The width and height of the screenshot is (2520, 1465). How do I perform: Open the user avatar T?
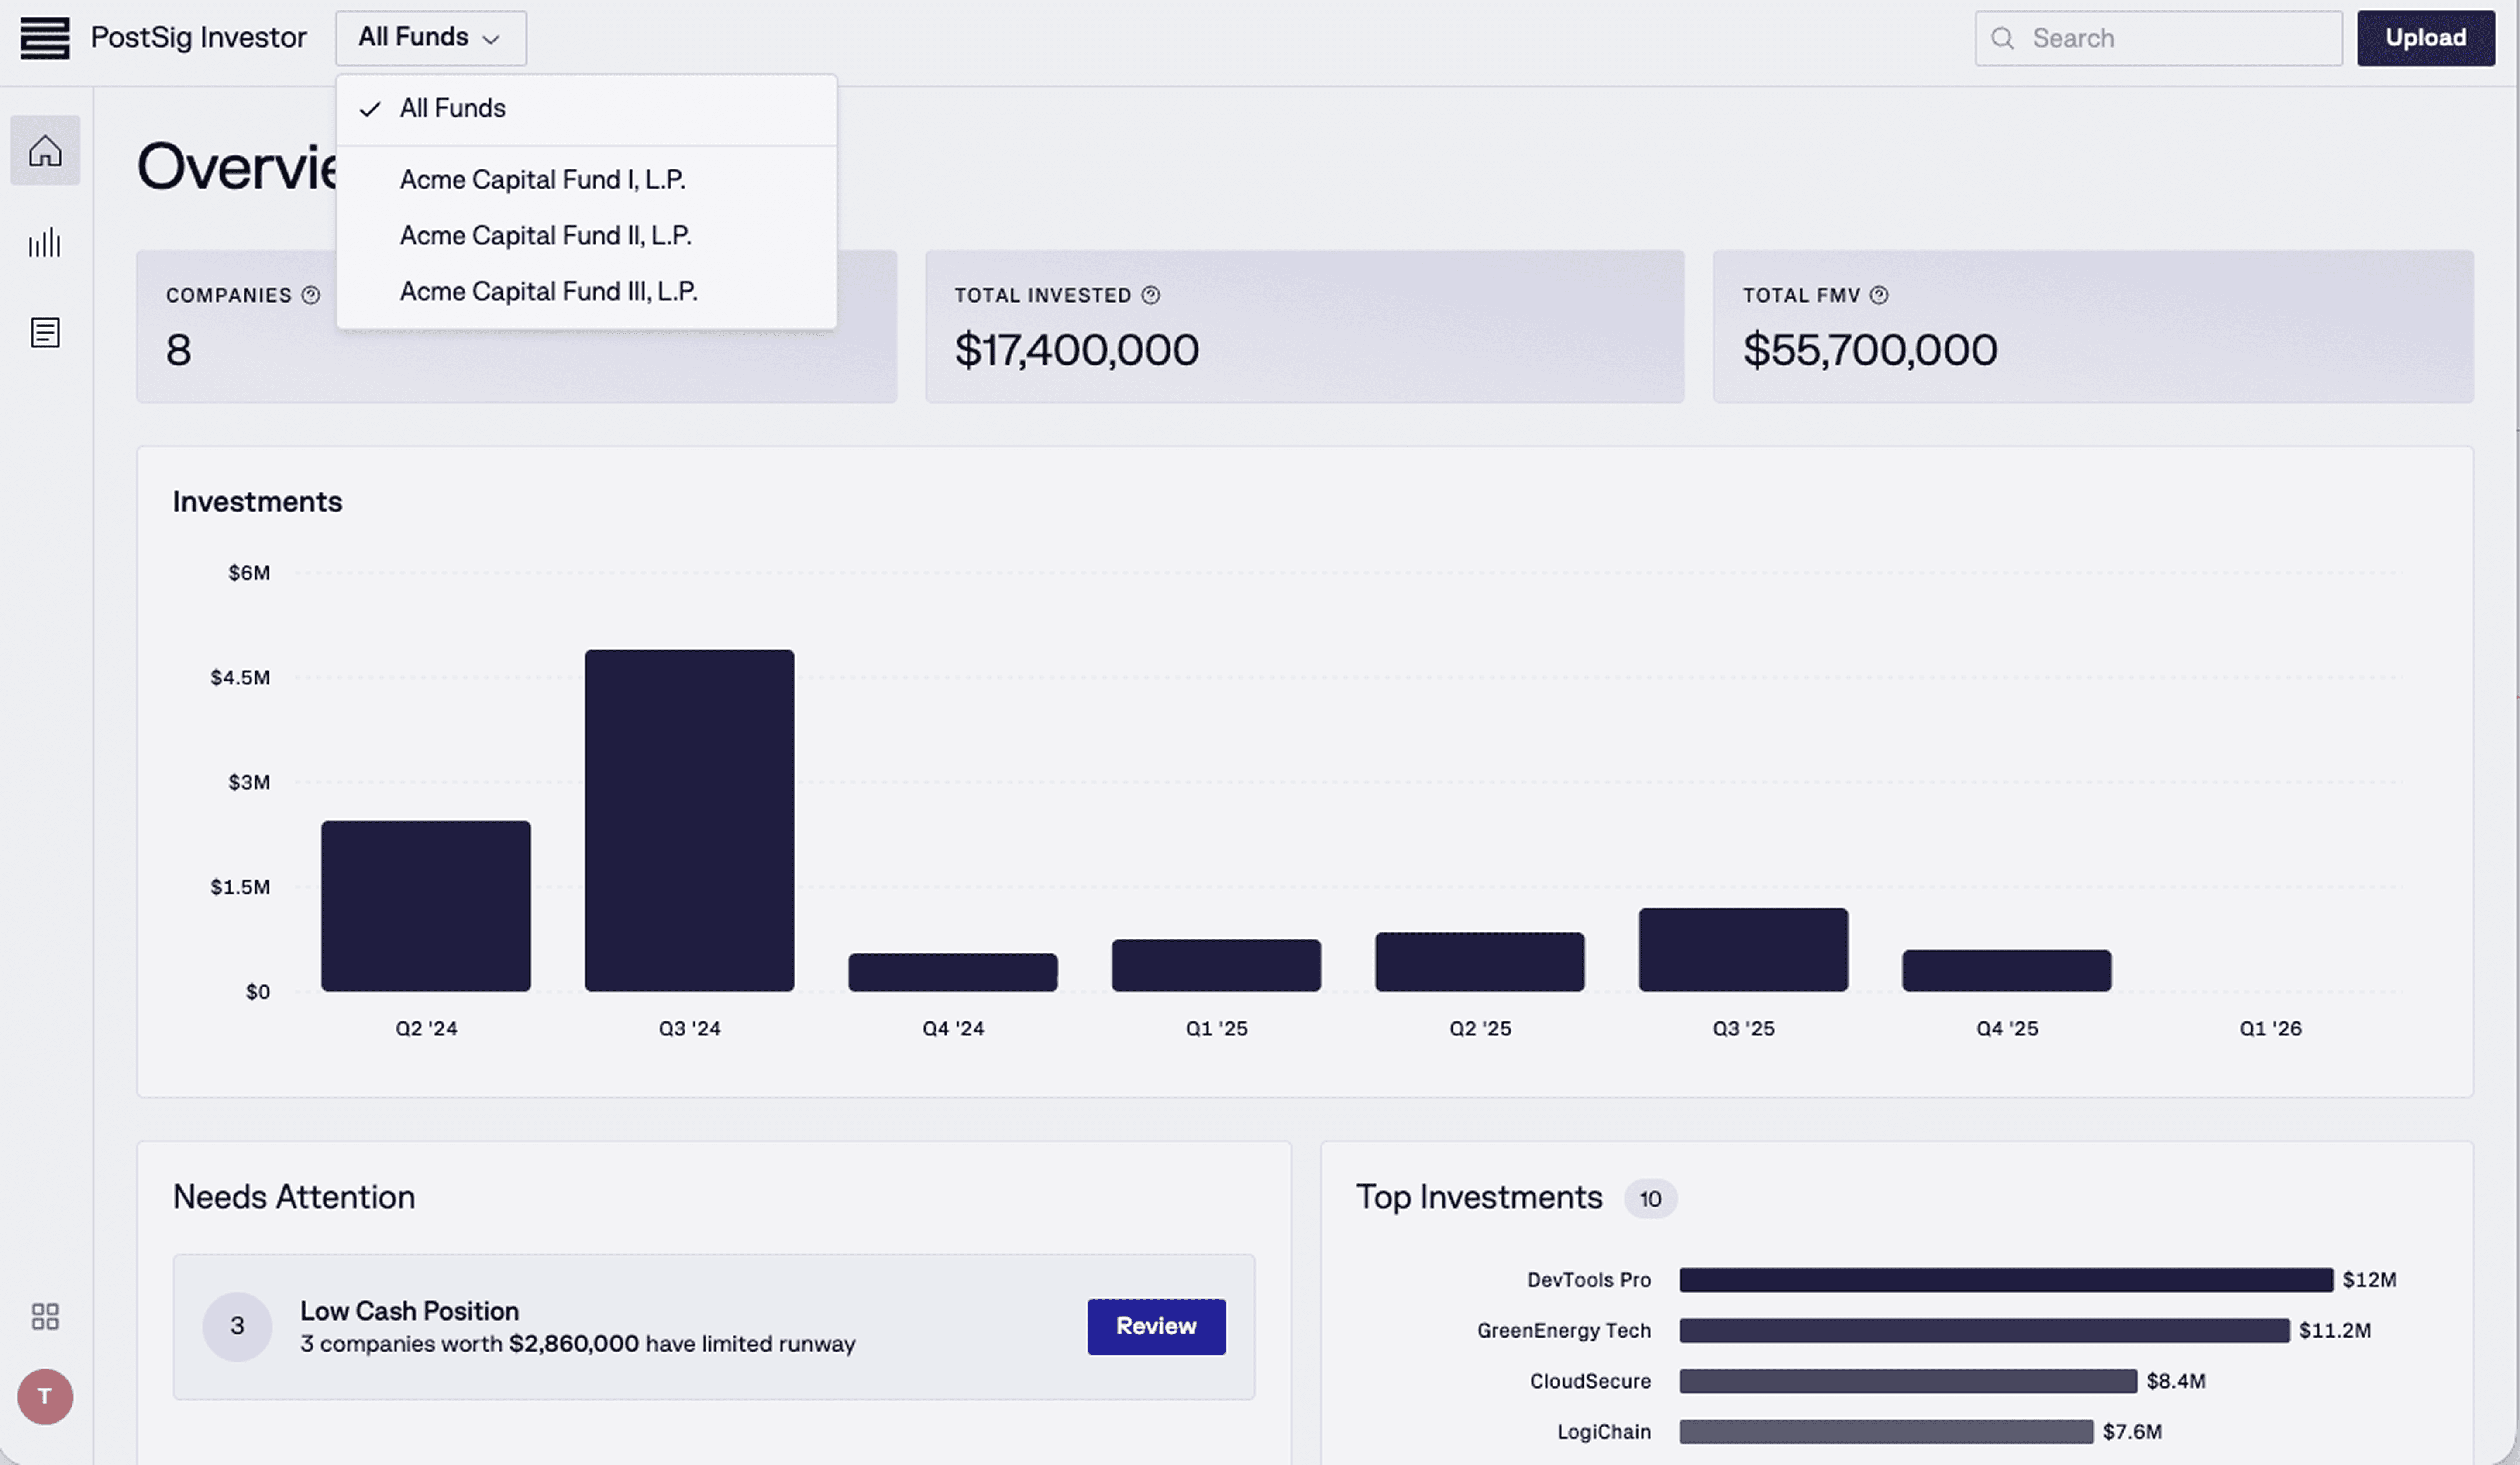click(45, 1396)
